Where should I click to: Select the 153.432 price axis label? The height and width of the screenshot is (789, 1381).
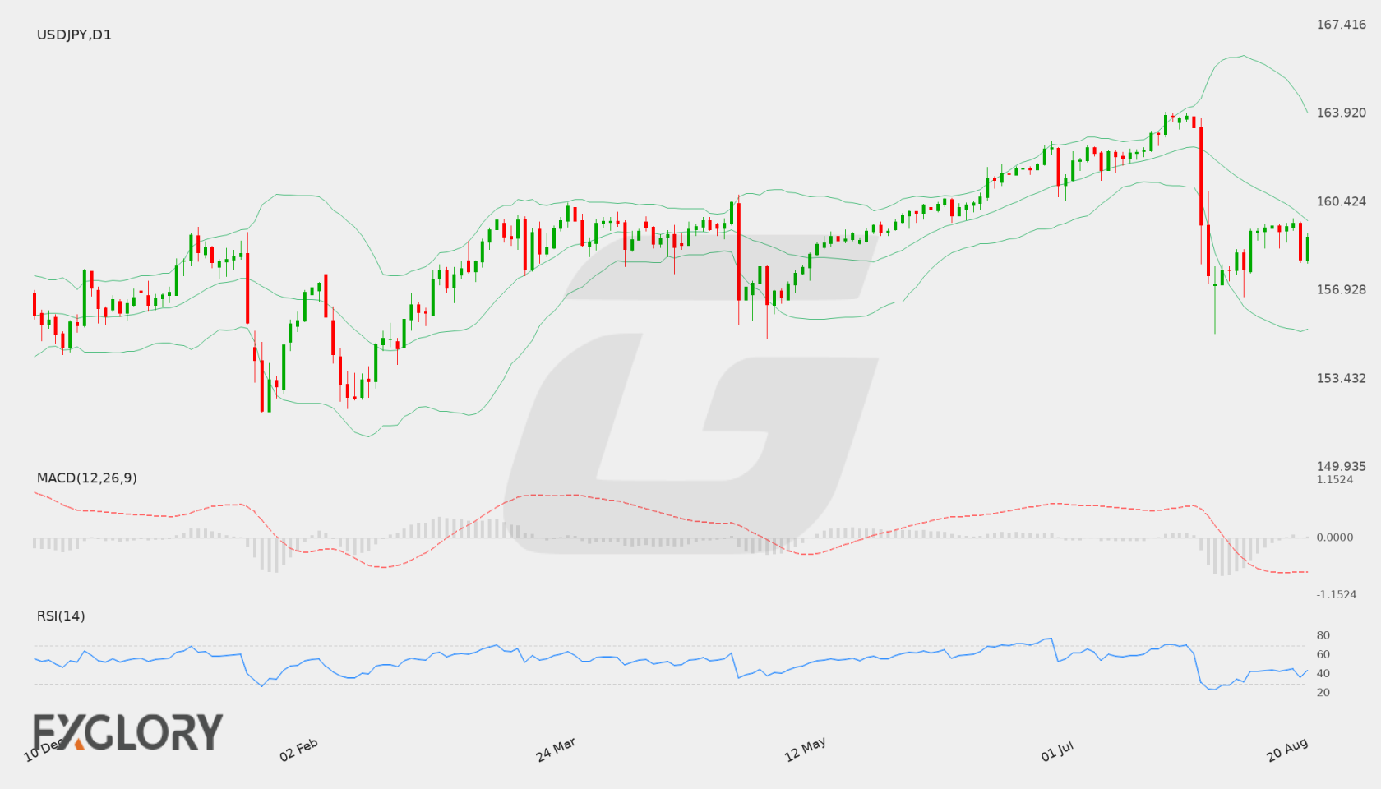[x=1341, y=378]
